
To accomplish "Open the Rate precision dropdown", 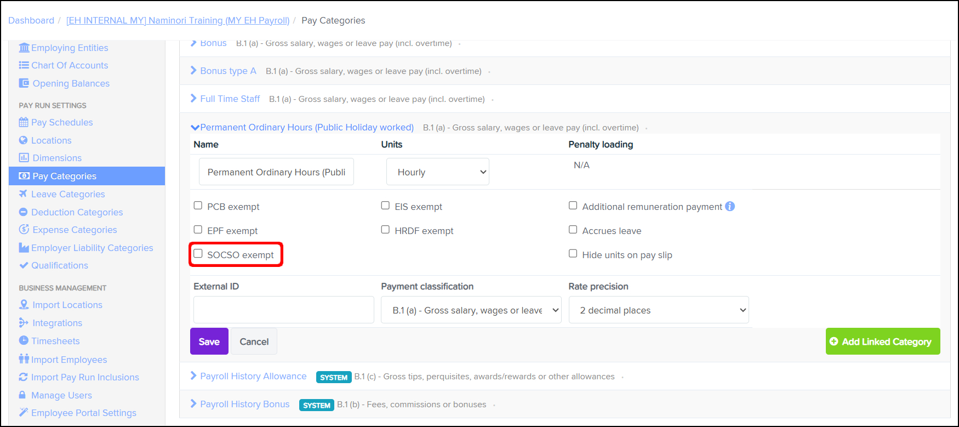I will pyautogui.click(x=658, y=310).
